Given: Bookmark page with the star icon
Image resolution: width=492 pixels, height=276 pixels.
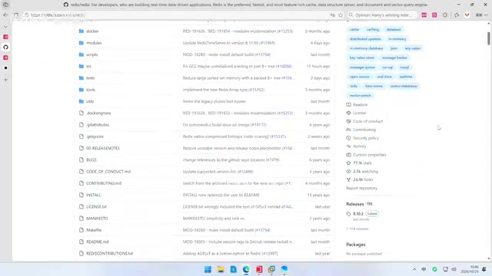Looking at the screenshot, I should pyautogui.click(x=341, y=15).
